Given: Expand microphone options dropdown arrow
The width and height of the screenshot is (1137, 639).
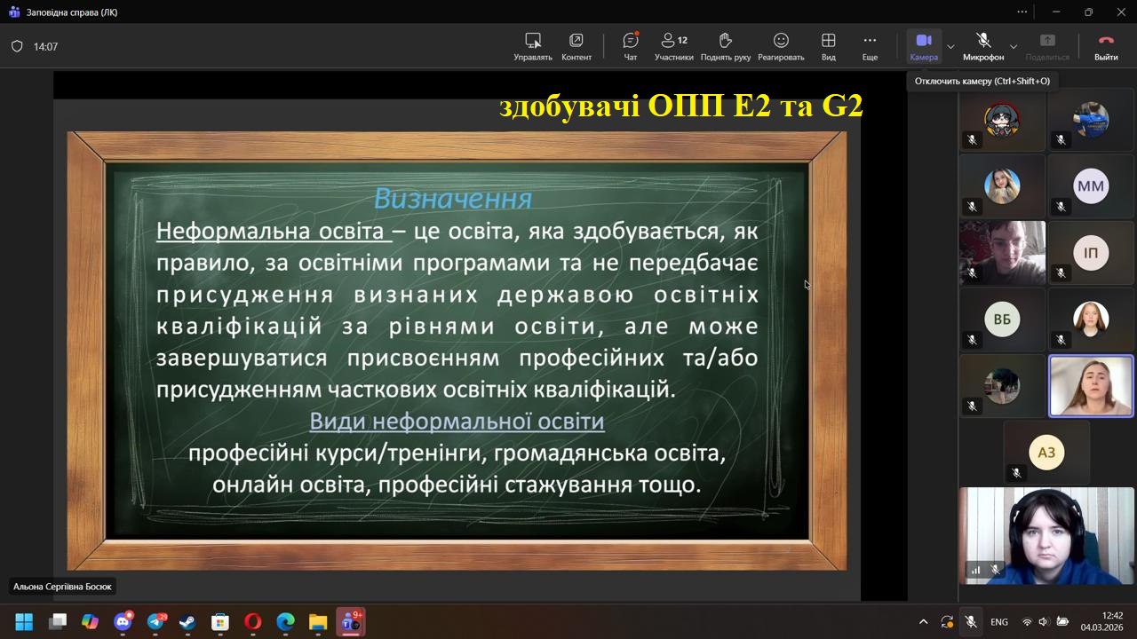Looking at the screenshot, I should coord(1014,46).
